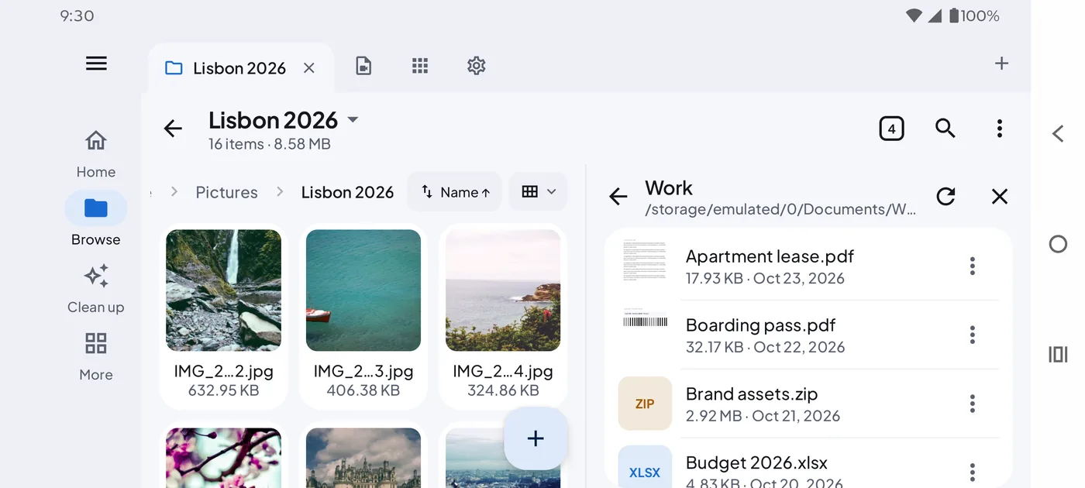Expand the Lisbon 2026 title dropdown
Viewport: 1085px width, 488px height.
point(353,120)
